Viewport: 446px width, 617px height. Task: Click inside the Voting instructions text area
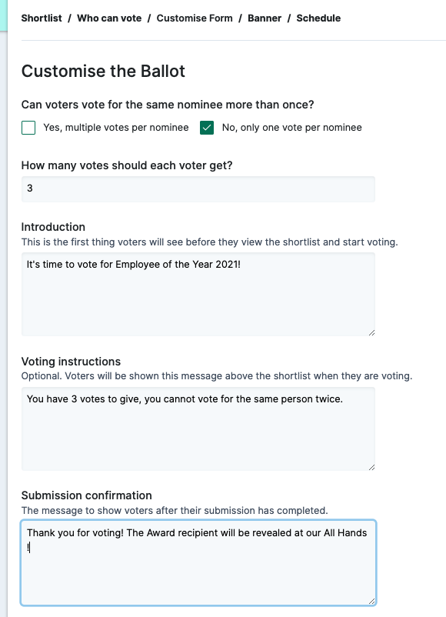point(198,429)
